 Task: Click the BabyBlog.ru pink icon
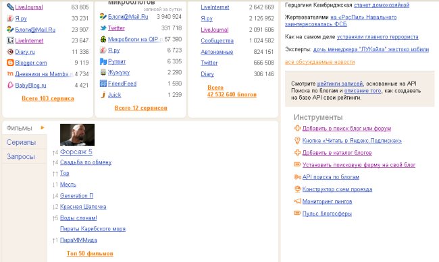coord(10,85)
